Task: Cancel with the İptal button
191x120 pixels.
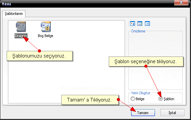Action: [x=172, y=113]
